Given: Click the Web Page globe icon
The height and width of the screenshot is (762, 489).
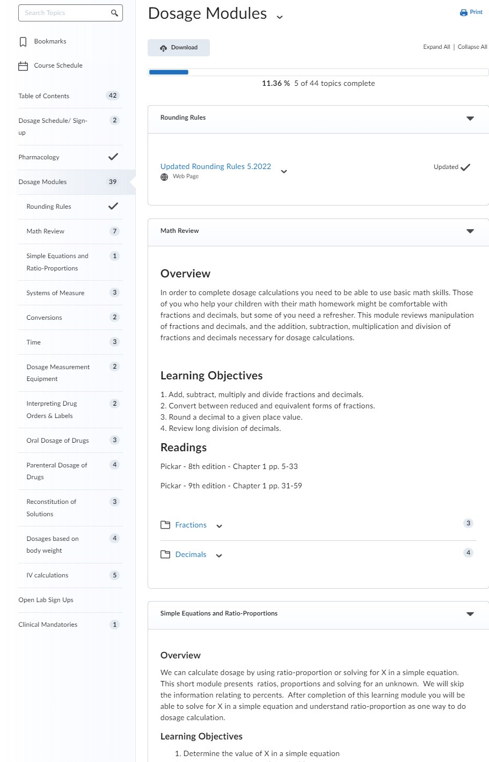Looking at the screenshot, I should pos(164,177).
